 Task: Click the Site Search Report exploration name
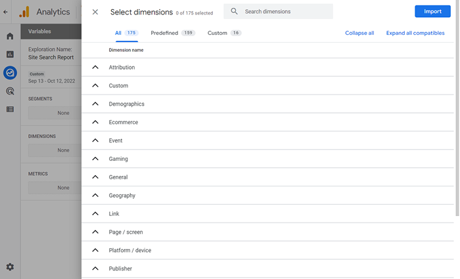coord(51,58)
